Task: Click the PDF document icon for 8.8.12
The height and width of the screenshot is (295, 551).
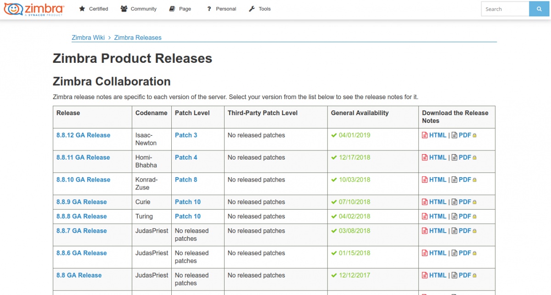Action: (455, 135)
